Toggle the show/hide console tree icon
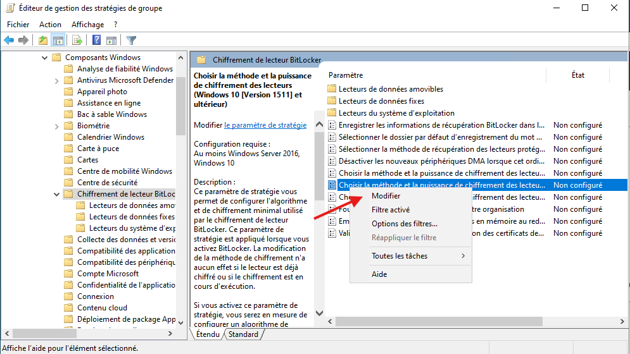Screen dimensions: 630x354 58,40
